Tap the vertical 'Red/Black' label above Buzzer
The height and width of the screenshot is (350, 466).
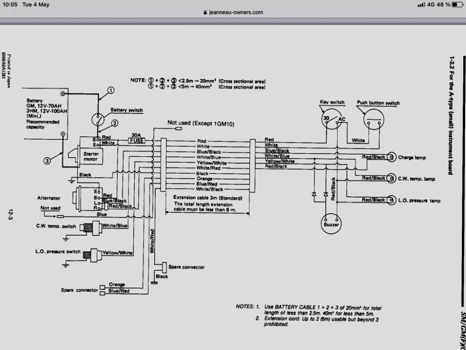pos(333,189)
